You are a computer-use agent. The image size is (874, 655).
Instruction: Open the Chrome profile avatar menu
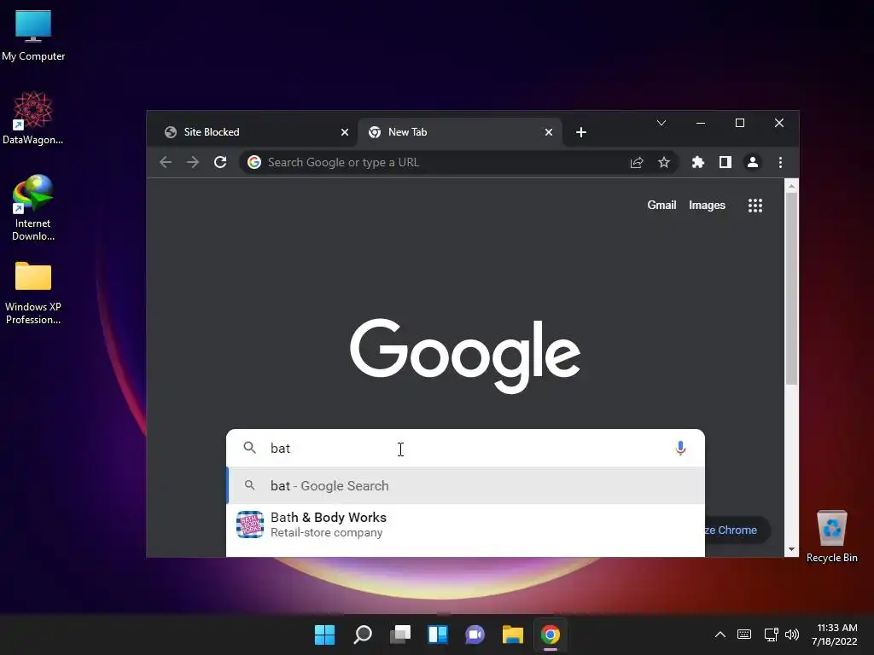[x=753, y=162]
